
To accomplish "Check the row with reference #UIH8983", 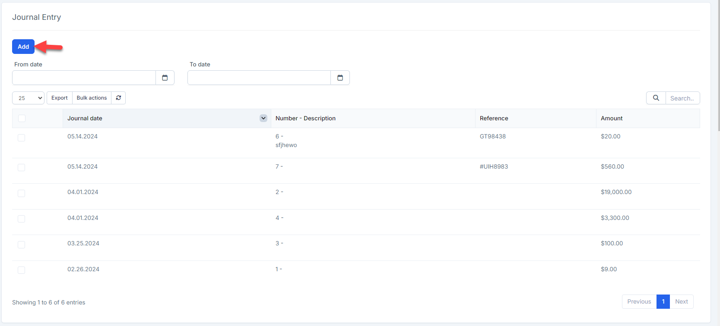I will point(21,167).
